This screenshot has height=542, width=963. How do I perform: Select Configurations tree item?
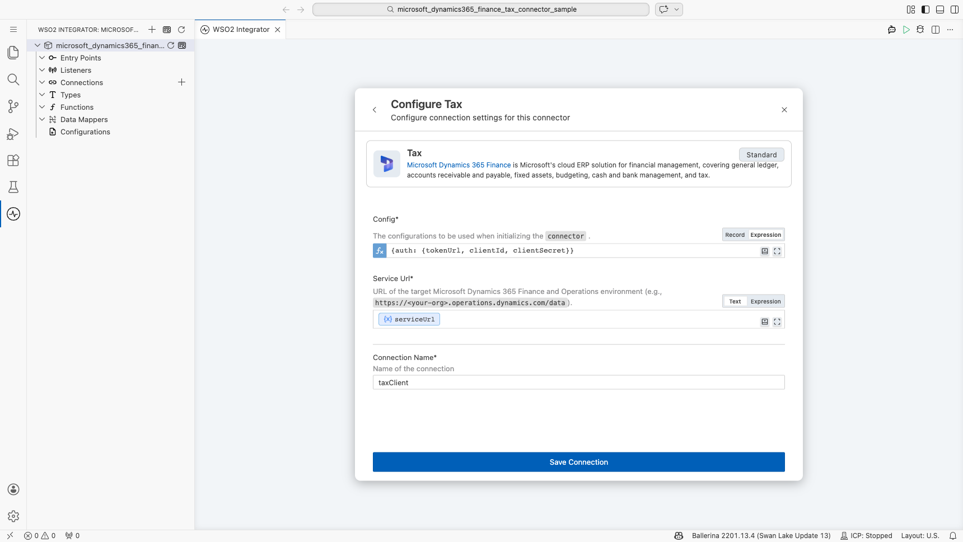(85, 132)
